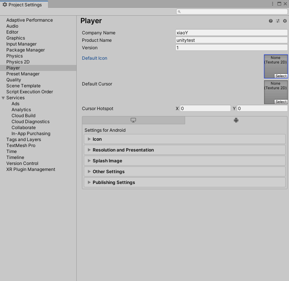
Task: Click the Default Cursor texture preview
Action: tap(276, 92)
